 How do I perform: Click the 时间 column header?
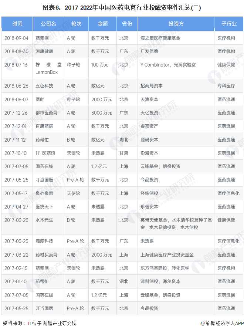pyautogui.click(x=17, y=24)
